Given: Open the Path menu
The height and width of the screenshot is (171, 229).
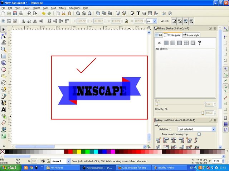Looking at the screenshot, I should tap(45, 8).
